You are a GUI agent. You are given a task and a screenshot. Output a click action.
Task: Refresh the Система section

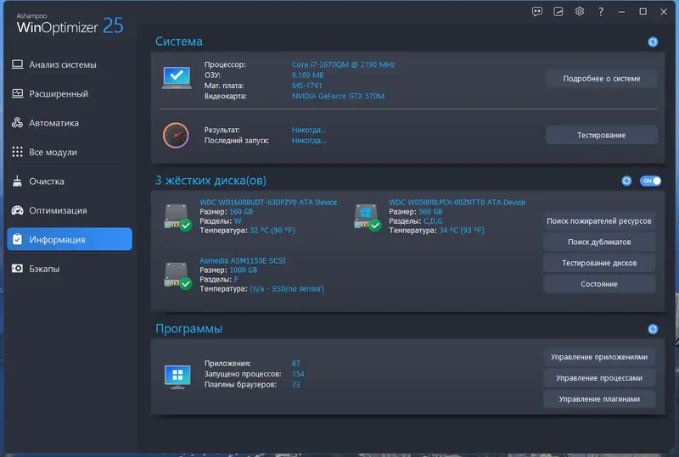653,42
